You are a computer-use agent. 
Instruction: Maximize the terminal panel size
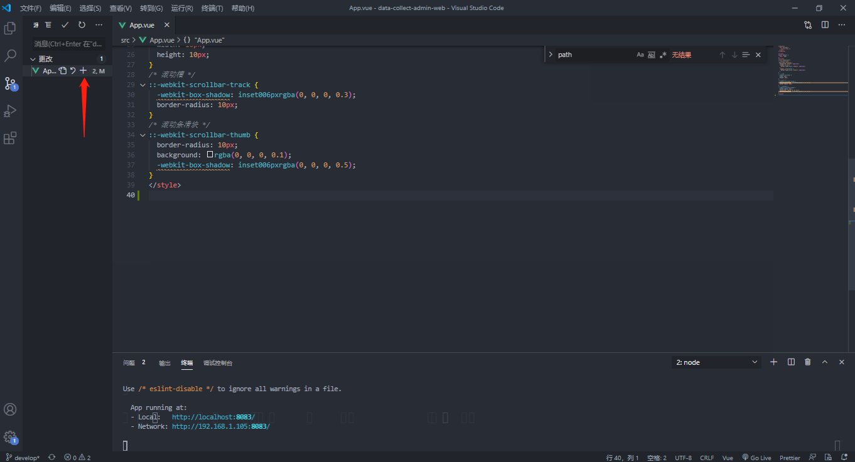[825, 362]
